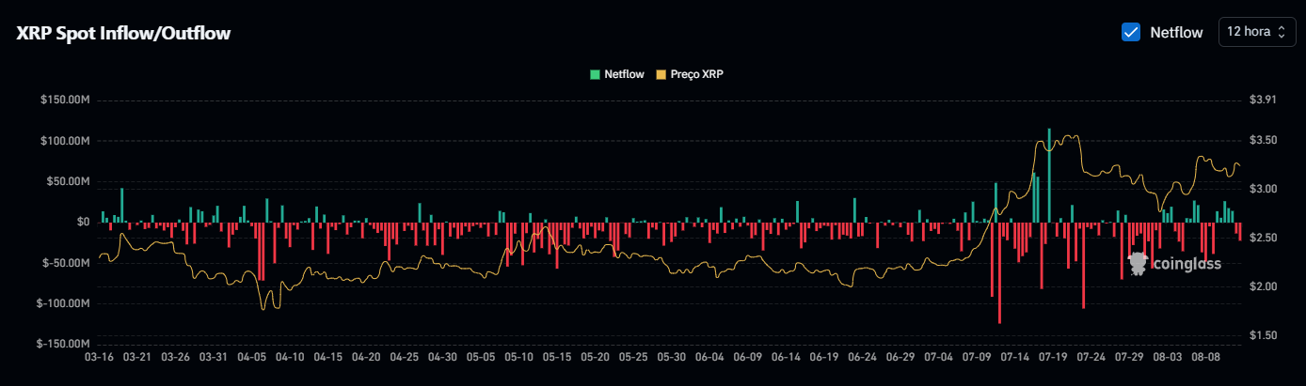Click the 04-30 date label
This screenshot has height=386, width=1306.
[442, 357]
